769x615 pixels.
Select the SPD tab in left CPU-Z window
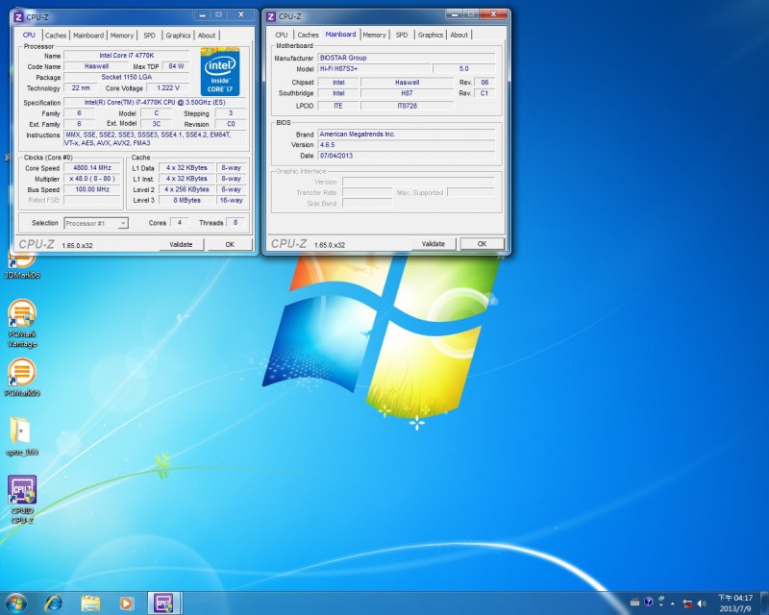[x=150, y=36]
